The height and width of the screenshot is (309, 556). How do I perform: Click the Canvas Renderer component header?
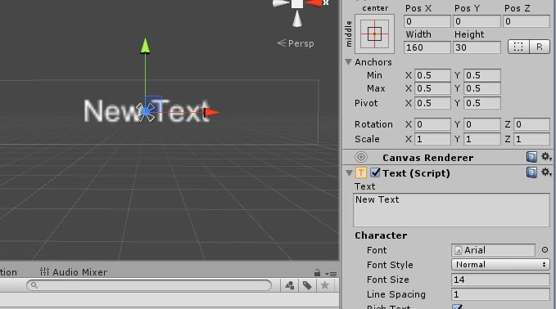(449, 157)
